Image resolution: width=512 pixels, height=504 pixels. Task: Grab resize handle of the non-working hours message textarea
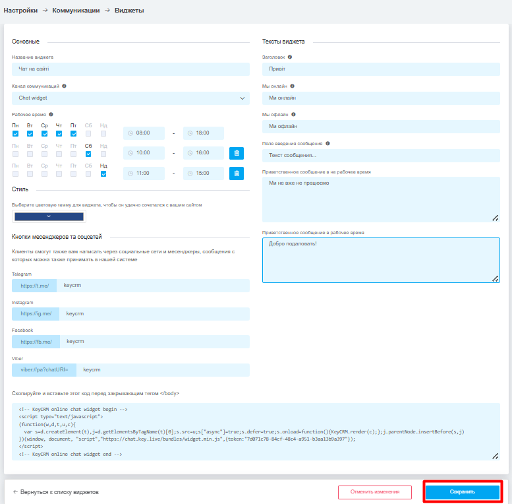[495, 218]
